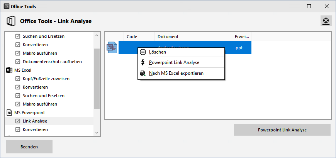
Task: Select Dokumentenschutz aufheben tree entry
Action: coord(52,62)
